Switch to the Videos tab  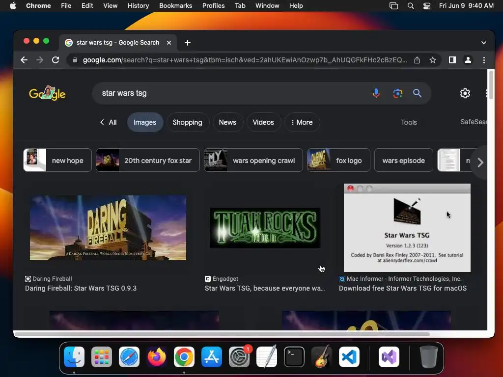click(263, 122)
